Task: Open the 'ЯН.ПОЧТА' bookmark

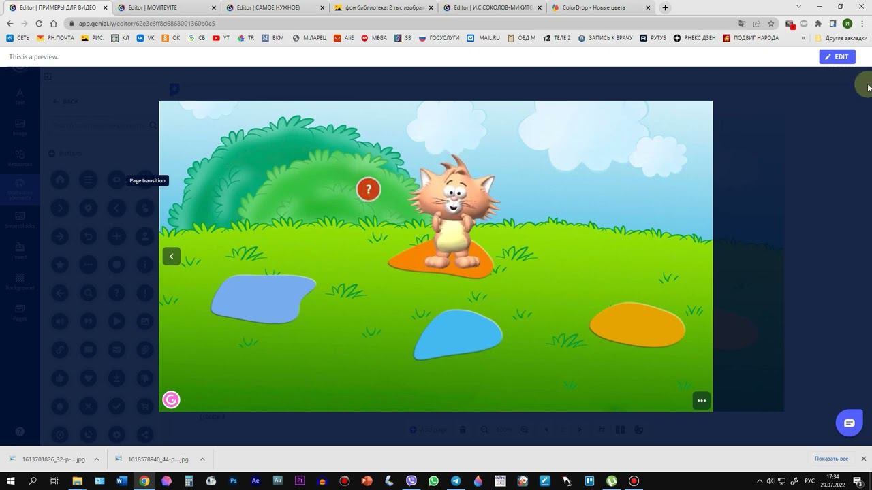Action: tap(56, 38)
